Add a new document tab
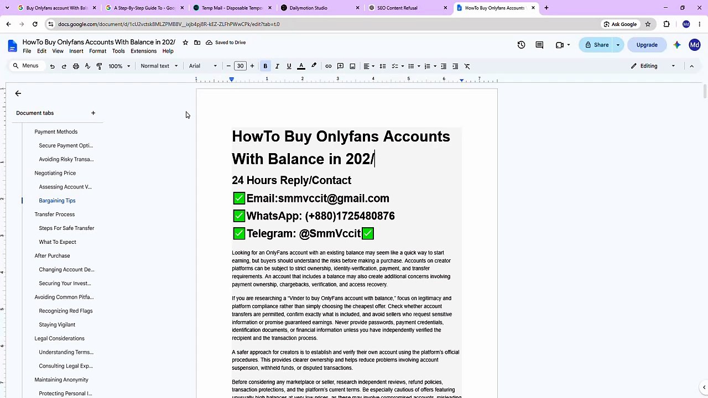Image resolution: width=708 pixels, height=398 pixels. pos(93,113)
